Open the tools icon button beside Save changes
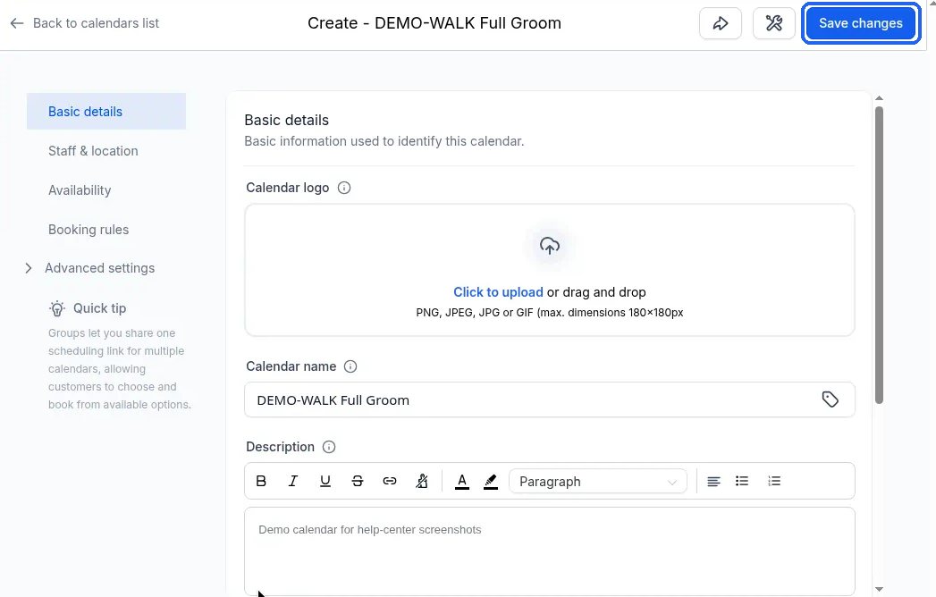Image resolution: width=936 pixels, height=597 pixels. pos(774,23)
